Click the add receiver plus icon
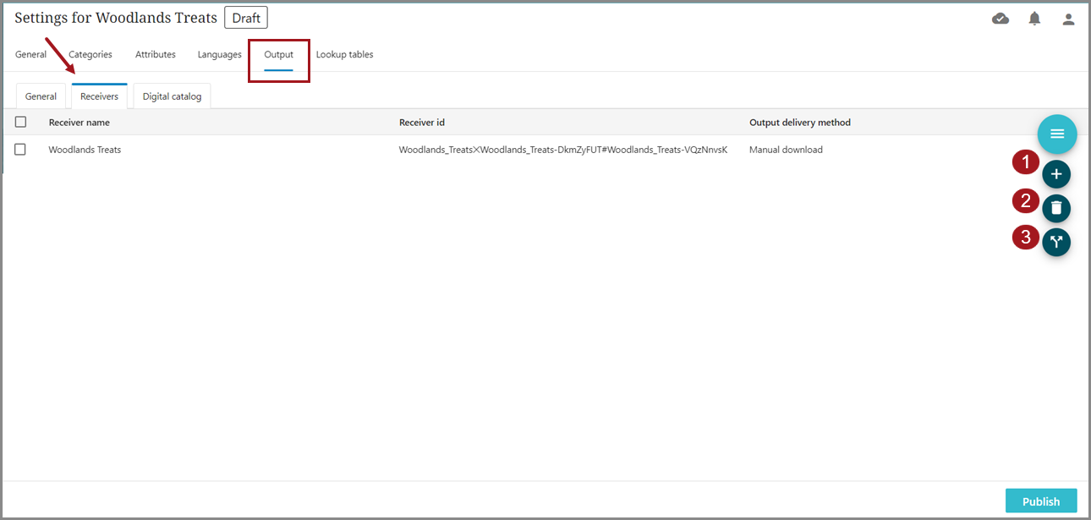 point(1056,174)
